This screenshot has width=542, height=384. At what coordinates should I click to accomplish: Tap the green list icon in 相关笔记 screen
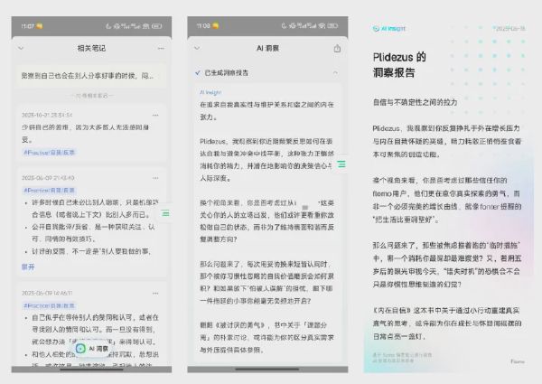click(x=165, y=213)
